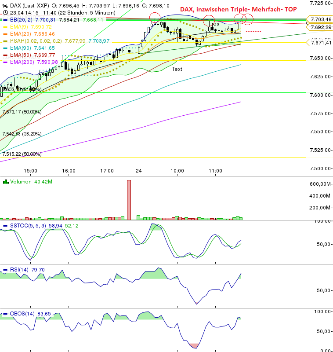Click the 7.542,88 (38.20%) Fibonacci label
The height and width of the screenshot is (352, 333).
[22, 134]
